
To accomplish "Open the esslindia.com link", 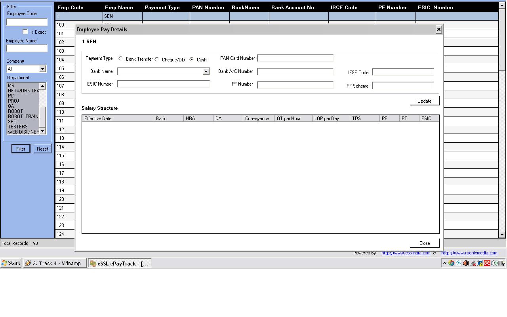I will point(406,253).
